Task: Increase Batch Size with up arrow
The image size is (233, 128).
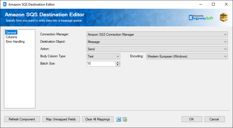Action: [x=118, y=63]
